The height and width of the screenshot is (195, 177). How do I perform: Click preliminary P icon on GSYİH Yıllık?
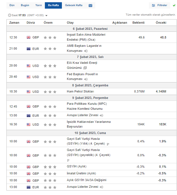tap(108, 144)
